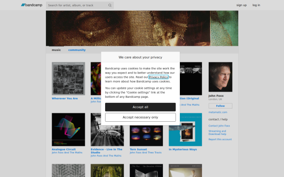This screenshot has height=177, width=284.
Task: Open the black album cover in top row
Action: (191, 78)
